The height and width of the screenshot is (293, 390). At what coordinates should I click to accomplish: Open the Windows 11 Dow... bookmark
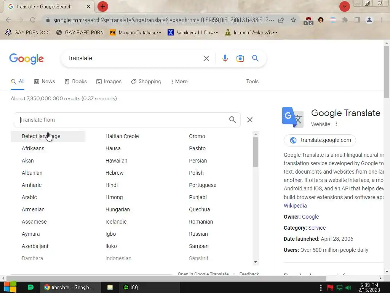[x=193, y=32]
